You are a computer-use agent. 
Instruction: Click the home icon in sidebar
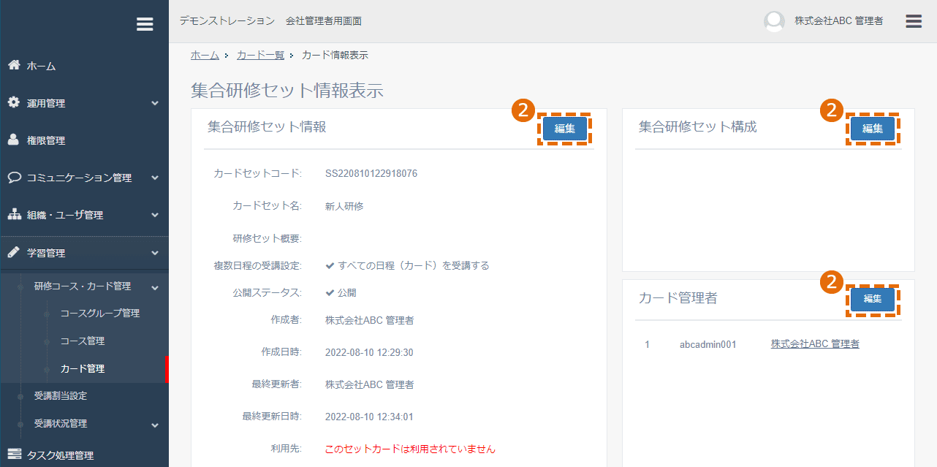click(x=14, y=65)
